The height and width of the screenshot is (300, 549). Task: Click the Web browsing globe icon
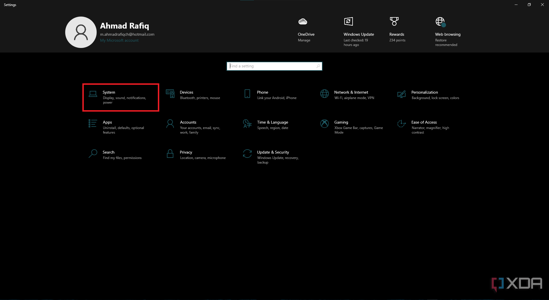pyautogui.click(x=440, y=22)
